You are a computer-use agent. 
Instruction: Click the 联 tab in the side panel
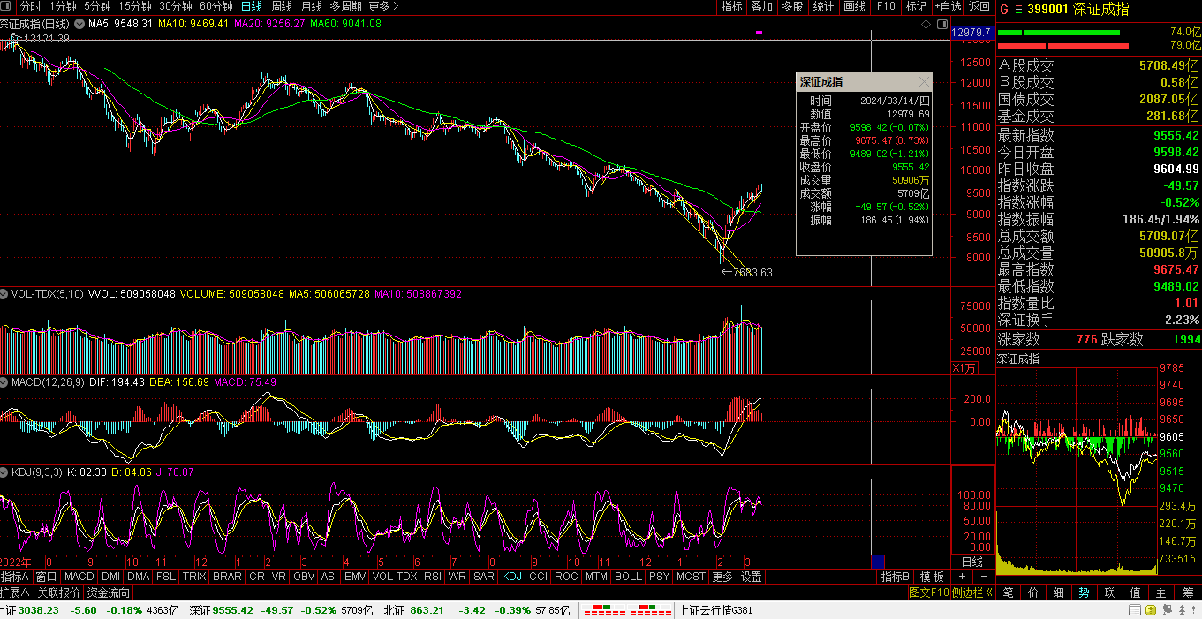(1110, 593)
